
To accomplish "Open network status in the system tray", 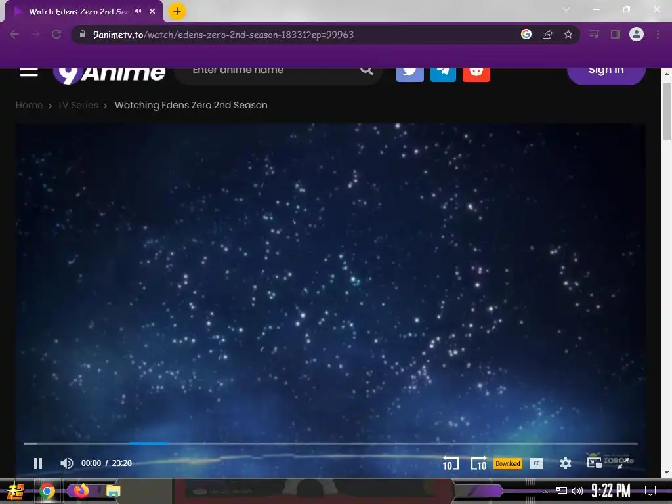I will [562, 491].
